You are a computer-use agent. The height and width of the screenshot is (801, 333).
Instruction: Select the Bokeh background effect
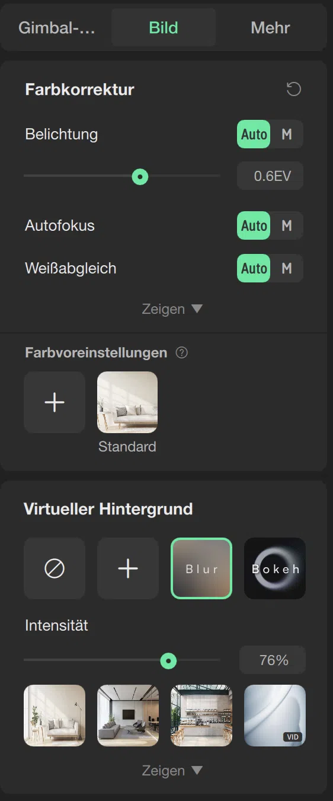click(x=275, y=568)
